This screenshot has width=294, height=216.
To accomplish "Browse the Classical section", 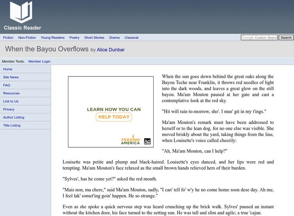I will 132,37.
